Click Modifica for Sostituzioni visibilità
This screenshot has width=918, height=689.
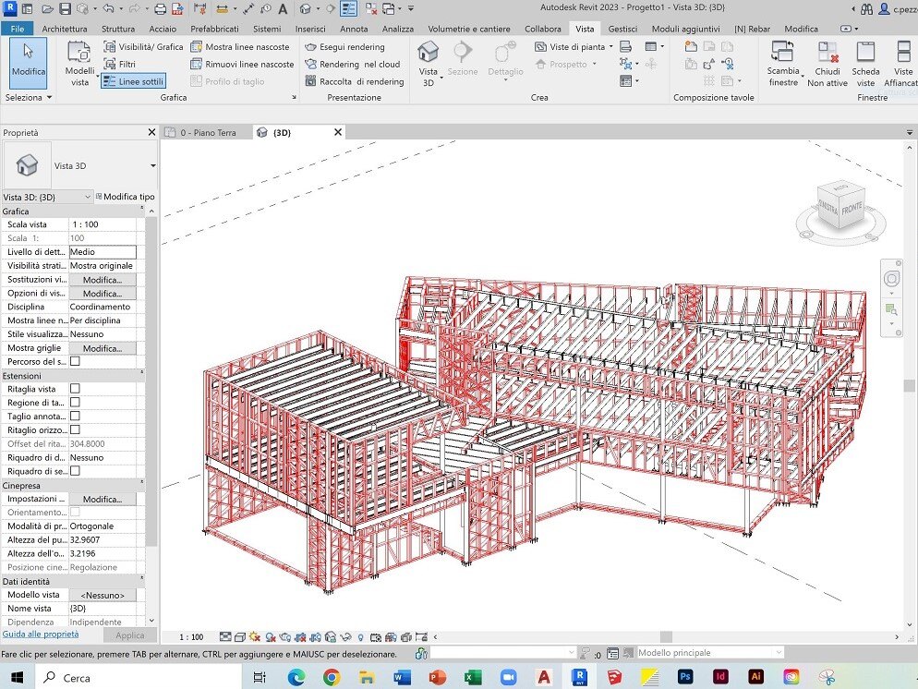tap(103, 280)
